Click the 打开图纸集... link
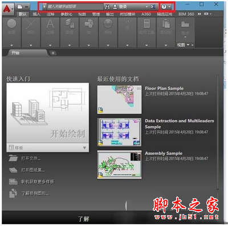228x226 pixels. (33, 170)
